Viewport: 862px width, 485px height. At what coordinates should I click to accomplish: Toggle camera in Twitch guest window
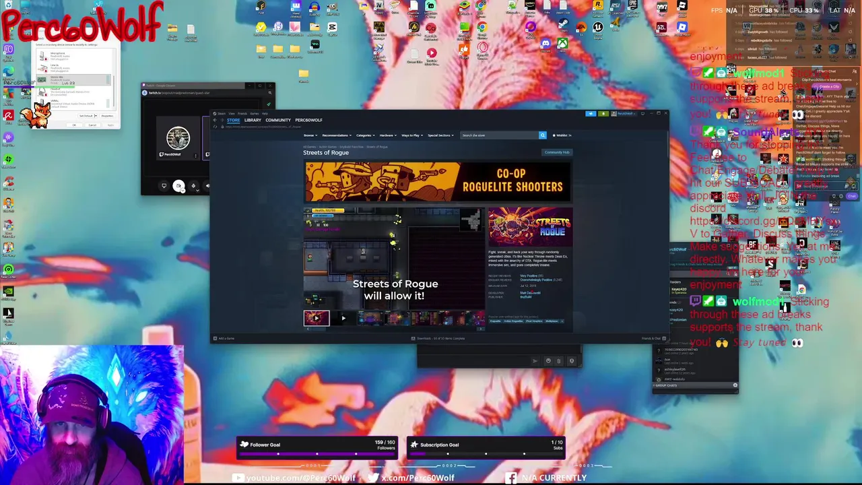tap(178, 186)
